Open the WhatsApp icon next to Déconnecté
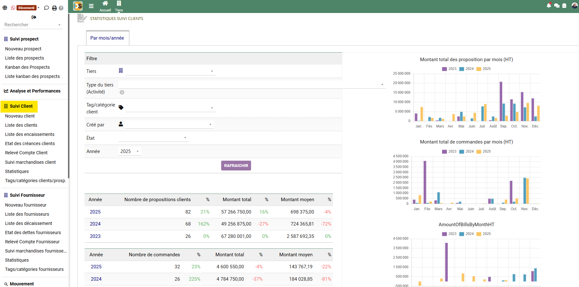 [x=13, y=7]
